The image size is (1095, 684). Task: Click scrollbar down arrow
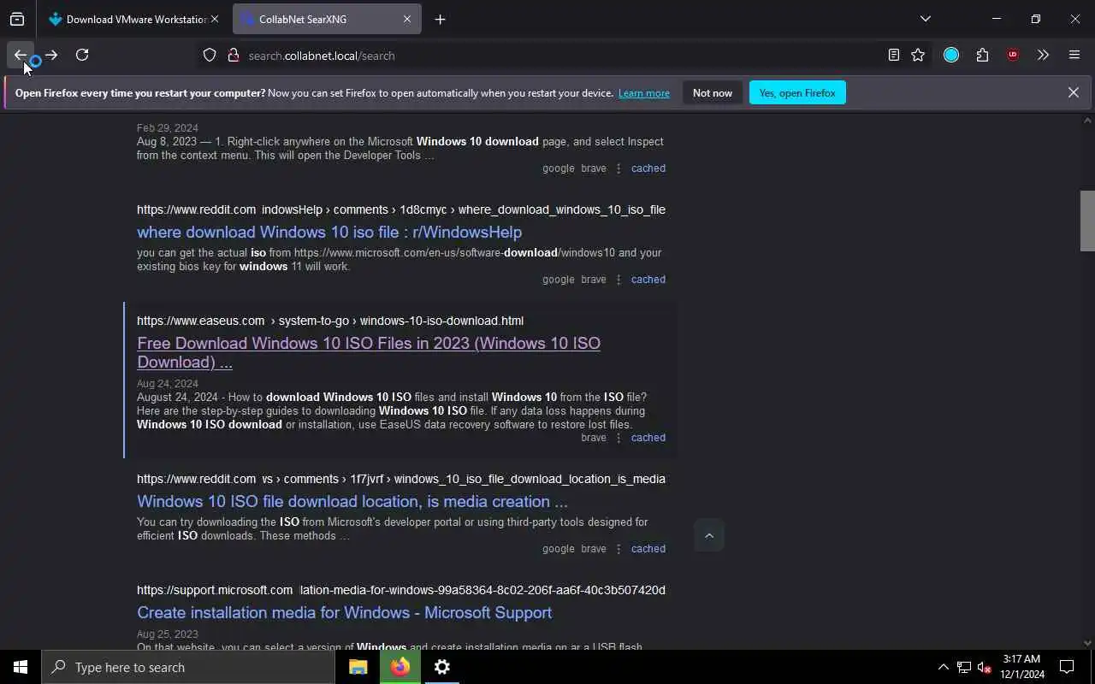tap(1087, 643)
